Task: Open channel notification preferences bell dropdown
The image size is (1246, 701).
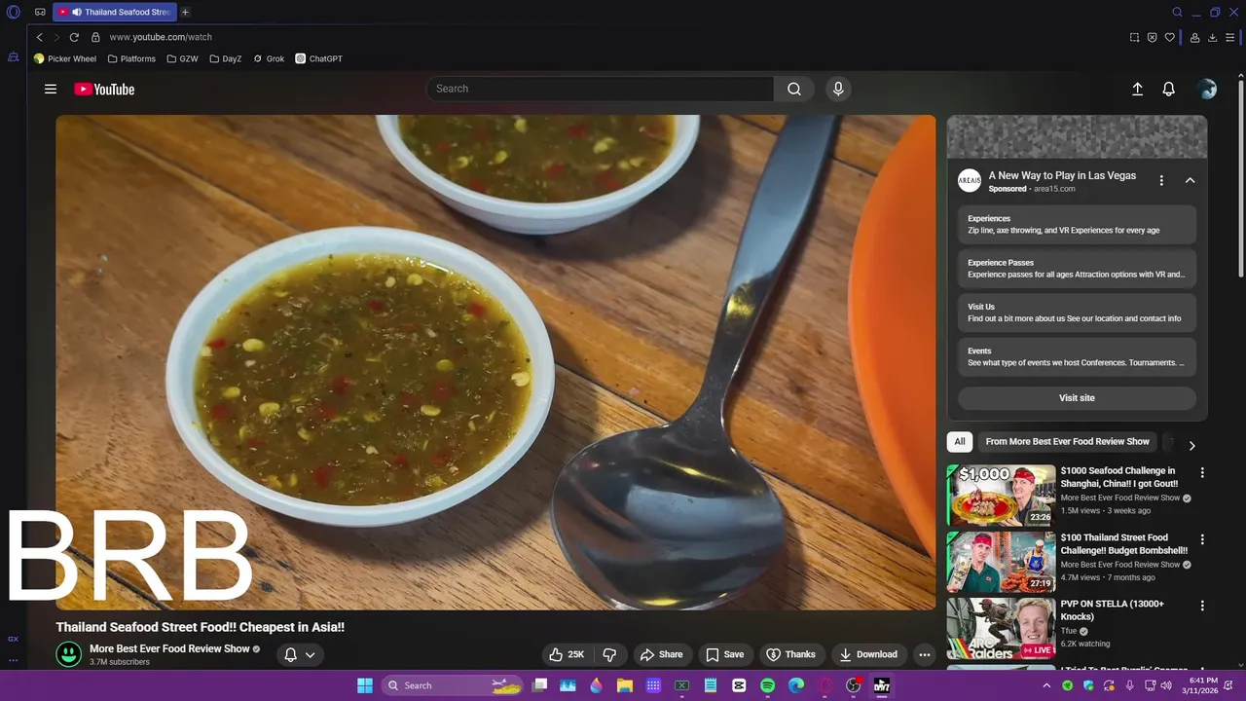Action: [x=299, y=654]
